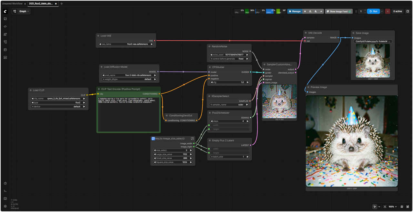Collapse the Load VAE node via its dot
The image size is (413, 212).
pyautogui.click(x=98, y=36)
